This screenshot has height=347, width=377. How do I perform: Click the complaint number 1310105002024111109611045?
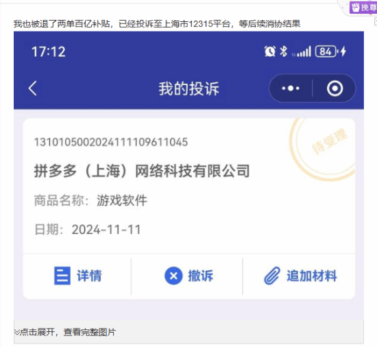(111, 142)
